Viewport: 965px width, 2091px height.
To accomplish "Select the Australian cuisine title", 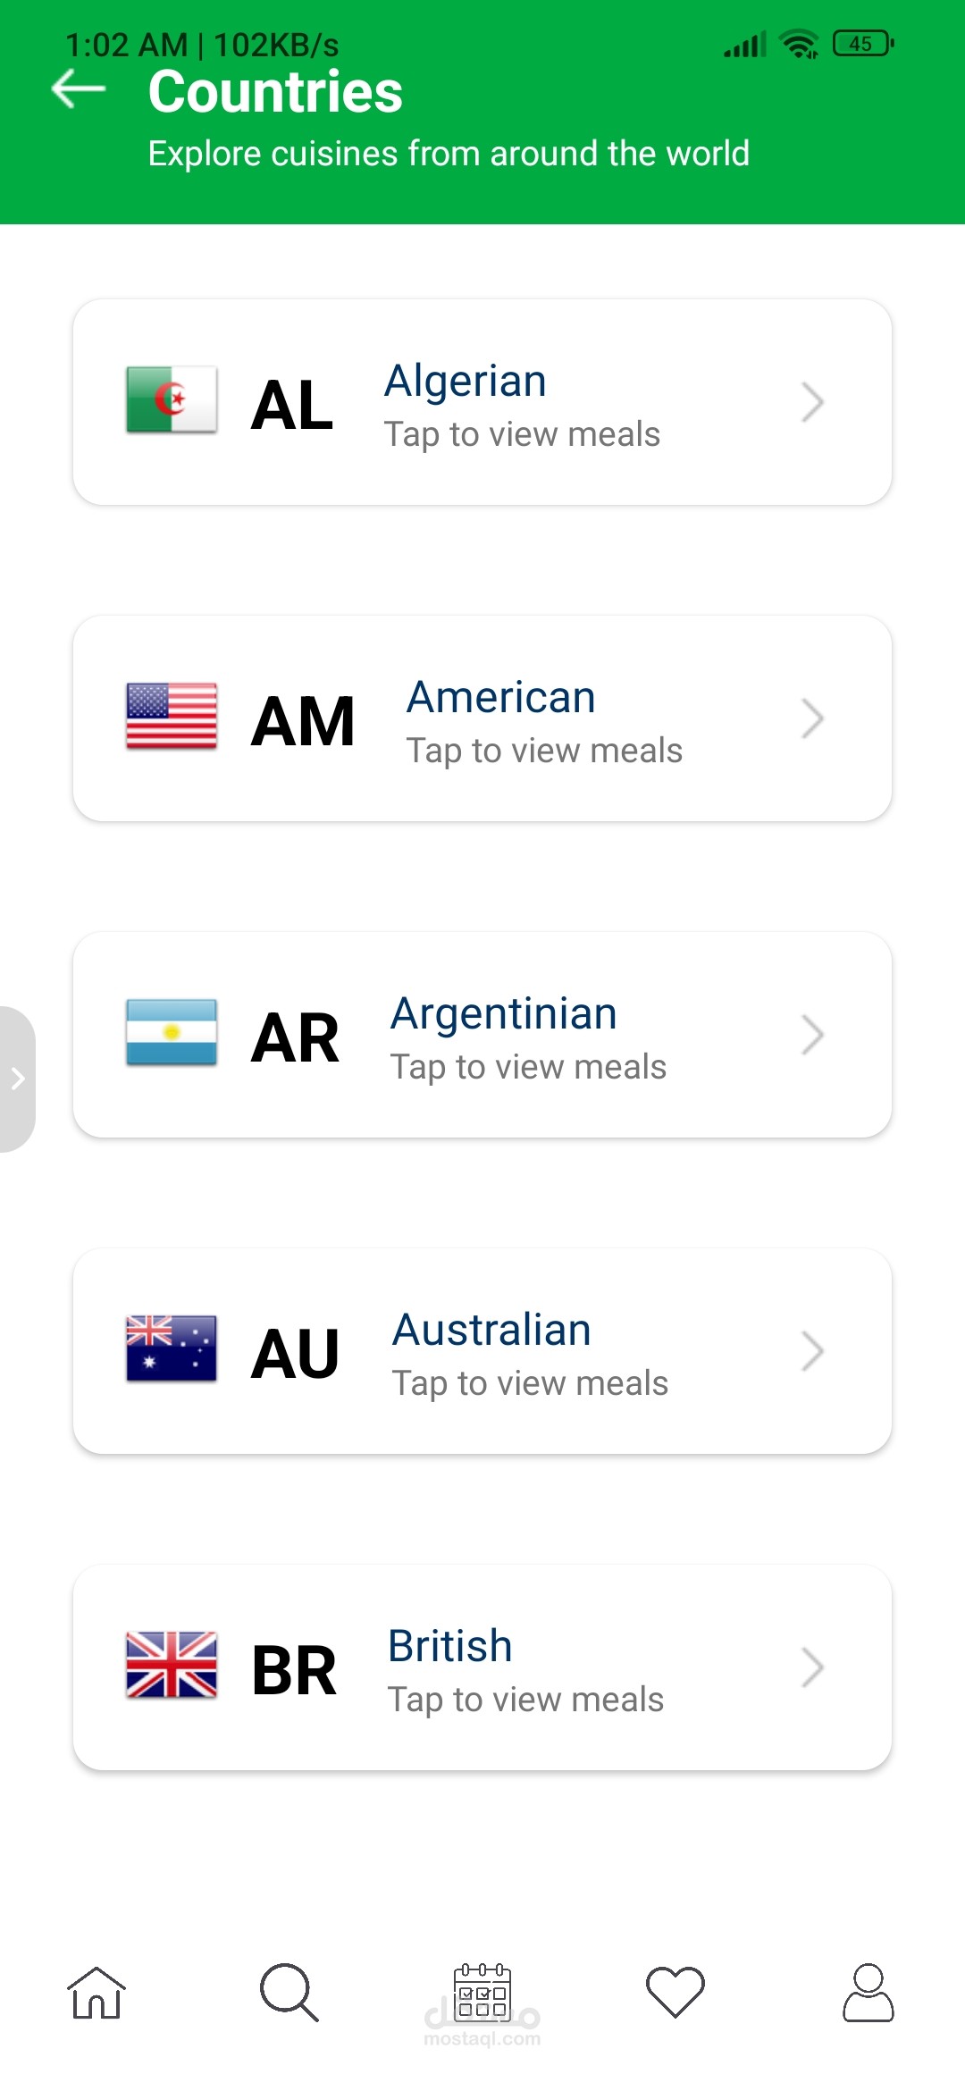I will [492, 1330].
